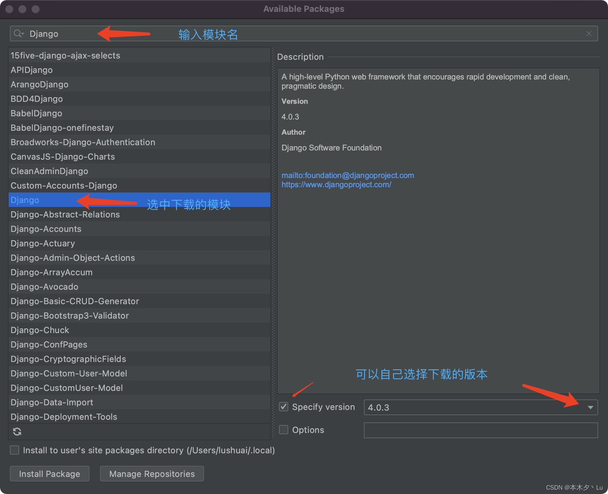This screenshot has width=608, height=494.
Task: Click the version value 4.0.3 in Description
Action: click(x=290, y=117)
